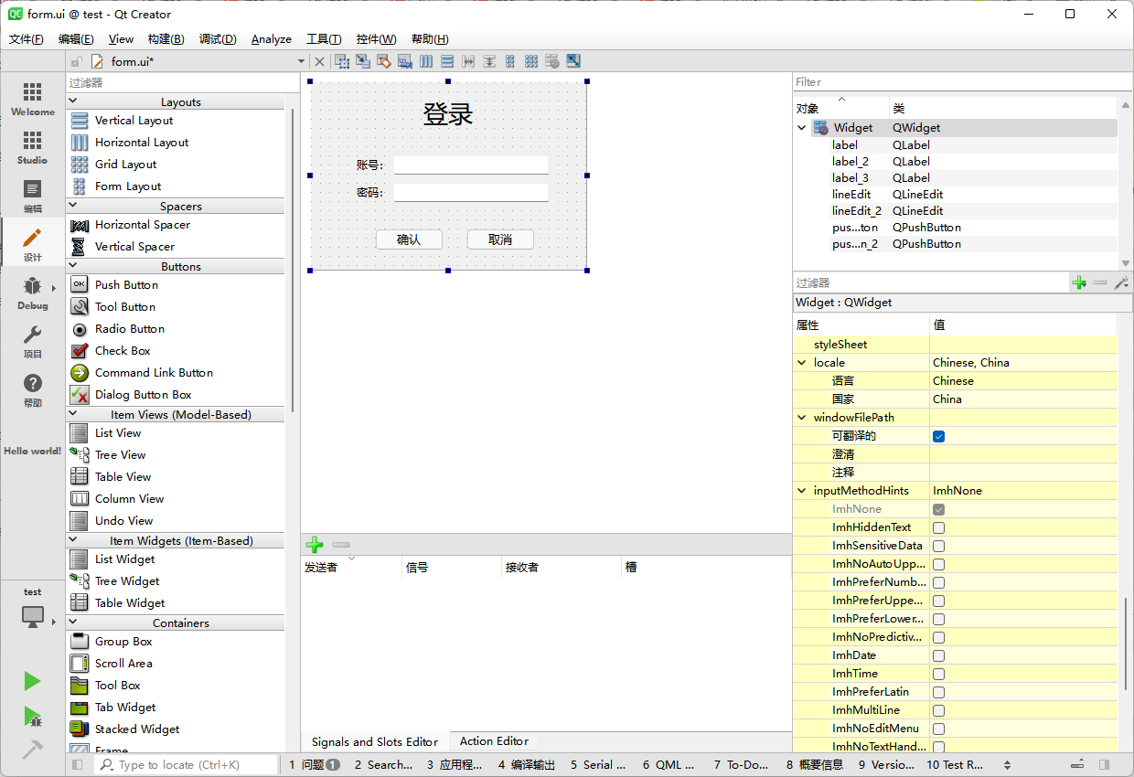1134x777 pixels.
Task: Collapse the Layouts category in widget box
Action: 73,101
